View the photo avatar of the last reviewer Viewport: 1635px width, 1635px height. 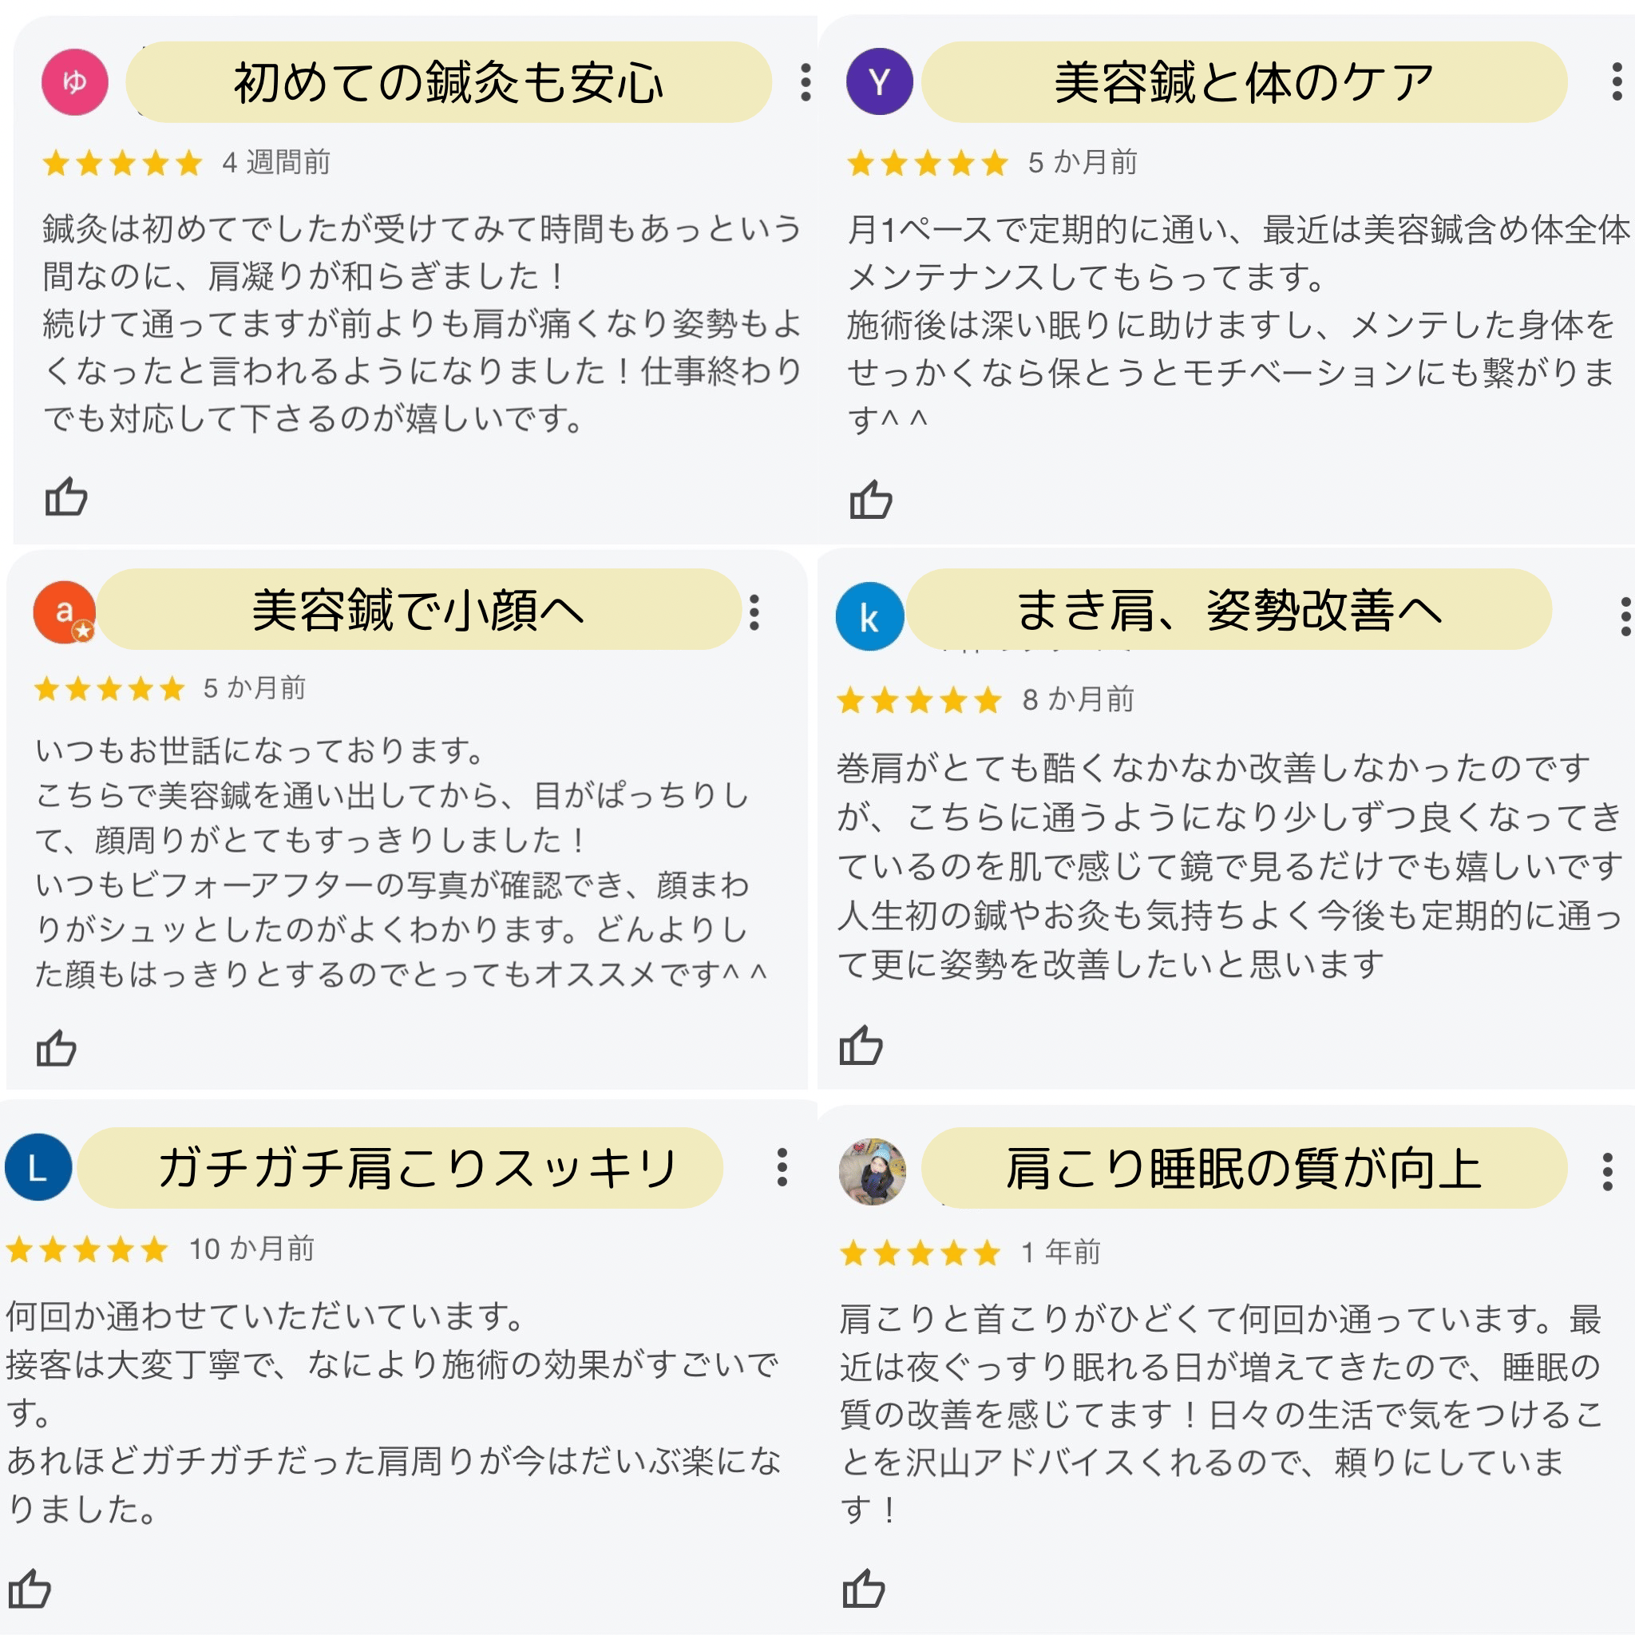click(872, 1171)
